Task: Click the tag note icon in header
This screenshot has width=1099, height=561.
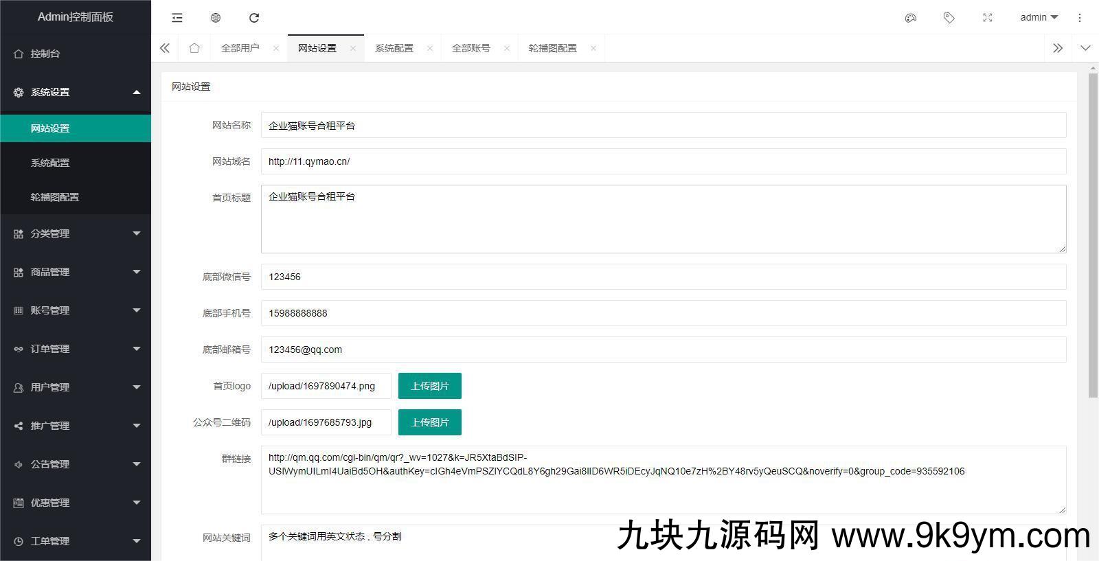Action: pyautogui.click(x=949, y=18)
